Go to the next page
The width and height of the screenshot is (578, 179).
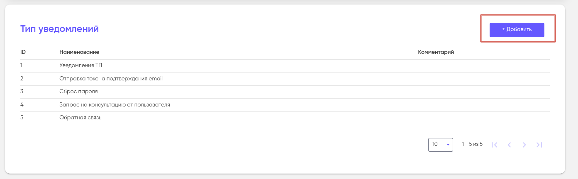524,145
